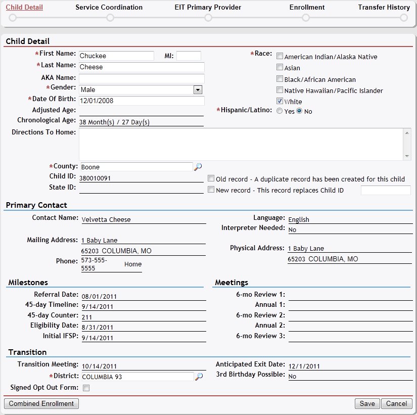Check the Asian race checkbox
Screen dimensions: 417x415
(x=280, y=67)
